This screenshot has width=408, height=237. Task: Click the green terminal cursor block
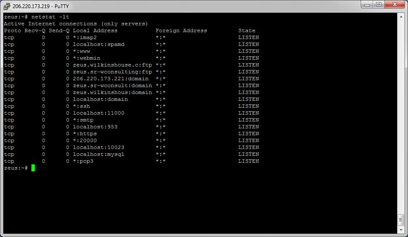click(x=33, y=168)
